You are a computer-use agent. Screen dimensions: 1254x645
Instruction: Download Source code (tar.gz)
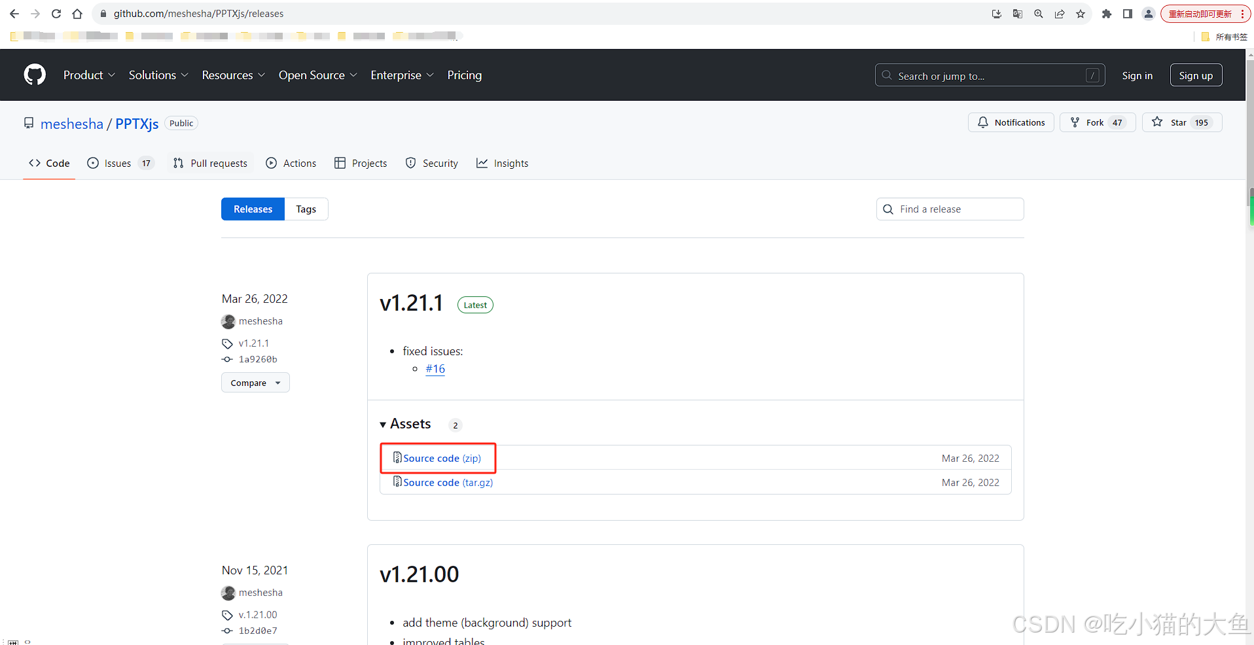(x=448, y=482)
